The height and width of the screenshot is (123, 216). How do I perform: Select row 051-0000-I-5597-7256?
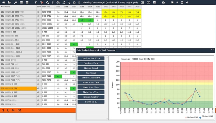pos(18,76)
